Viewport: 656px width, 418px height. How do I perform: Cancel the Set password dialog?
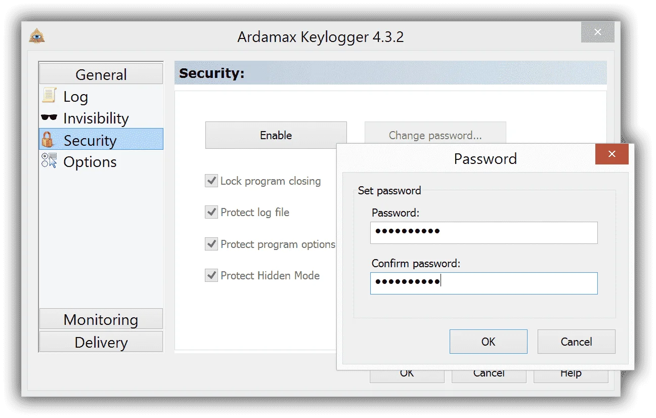point(576,342)
